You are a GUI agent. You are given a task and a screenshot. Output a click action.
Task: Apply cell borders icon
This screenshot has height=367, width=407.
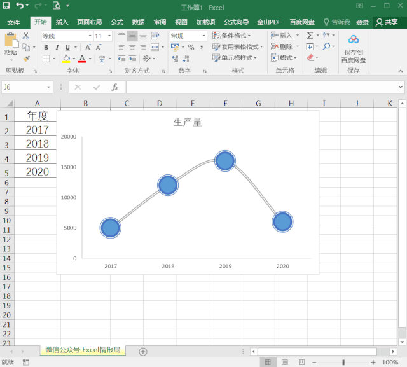pyautogui.click(x=46, y=59)
